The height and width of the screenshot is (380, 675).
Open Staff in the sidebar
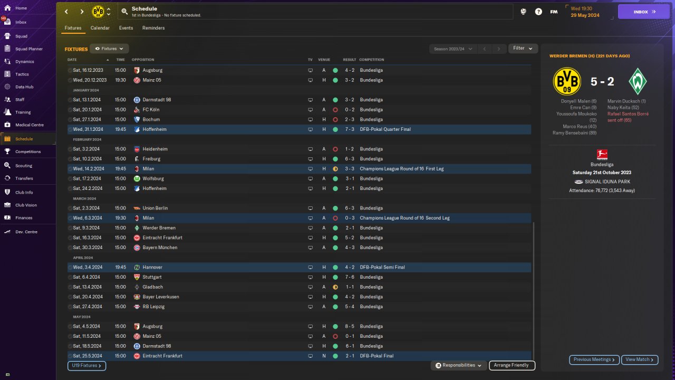point(20,99)
